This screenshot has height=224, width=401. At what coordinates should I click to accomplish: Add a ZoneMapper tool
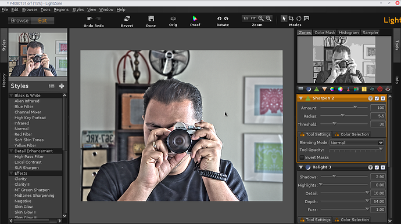pos(301,89)
